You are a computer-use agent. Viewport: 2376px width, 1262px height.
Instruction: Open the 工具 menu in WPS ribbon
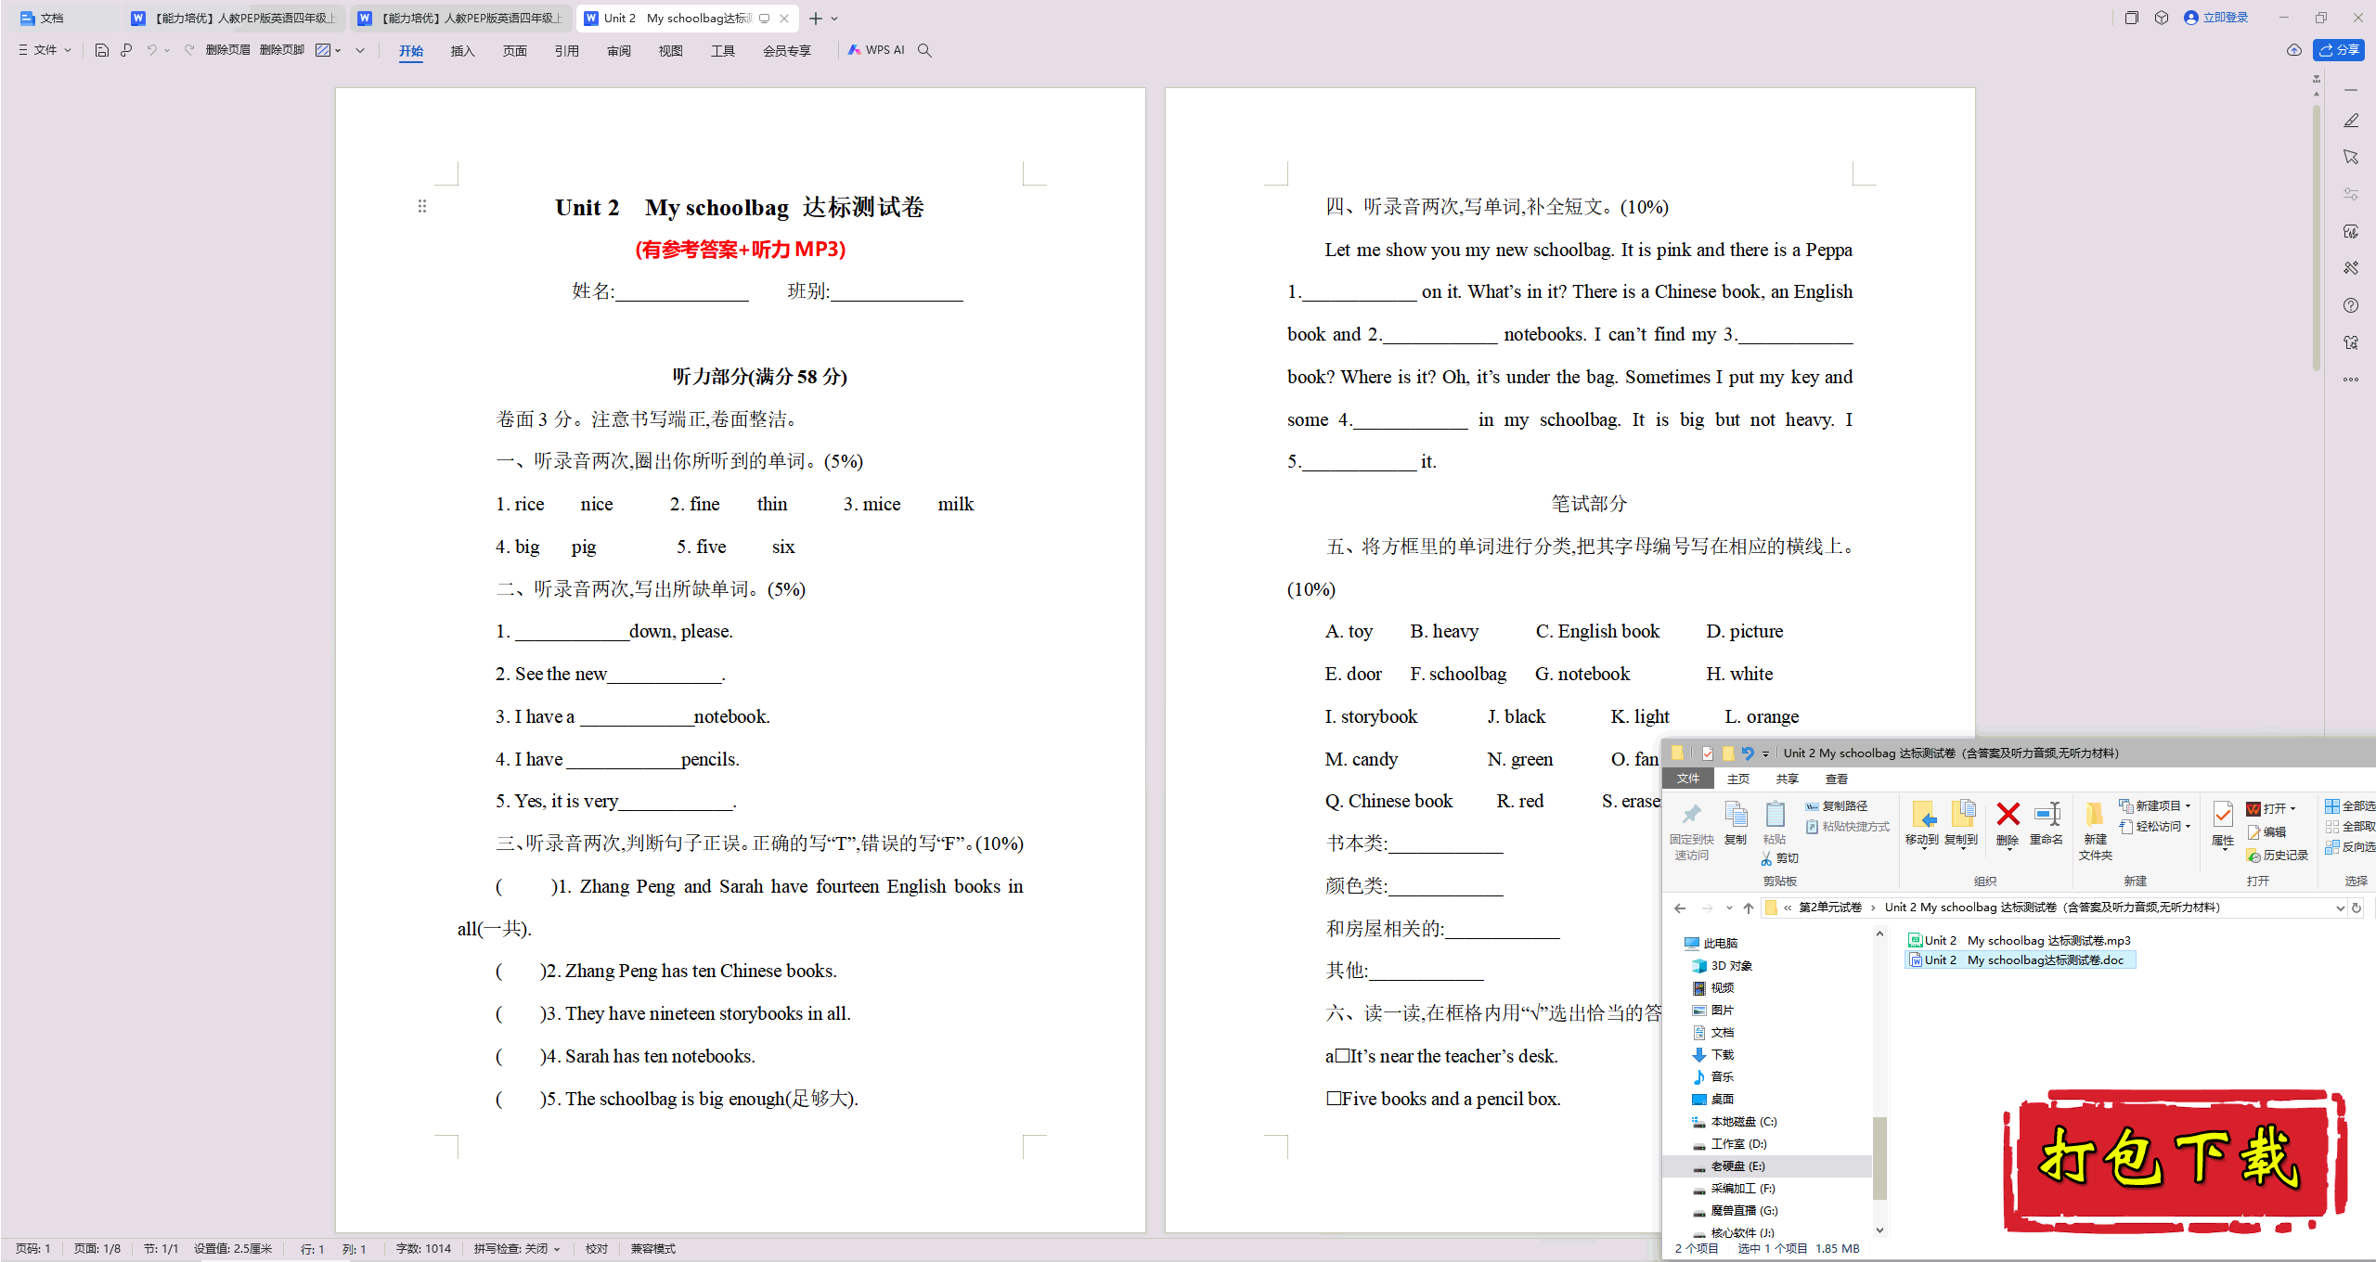[x=721, y=50]
